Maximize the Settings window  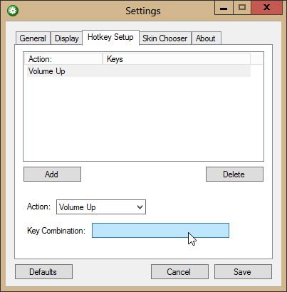[242, 8]
